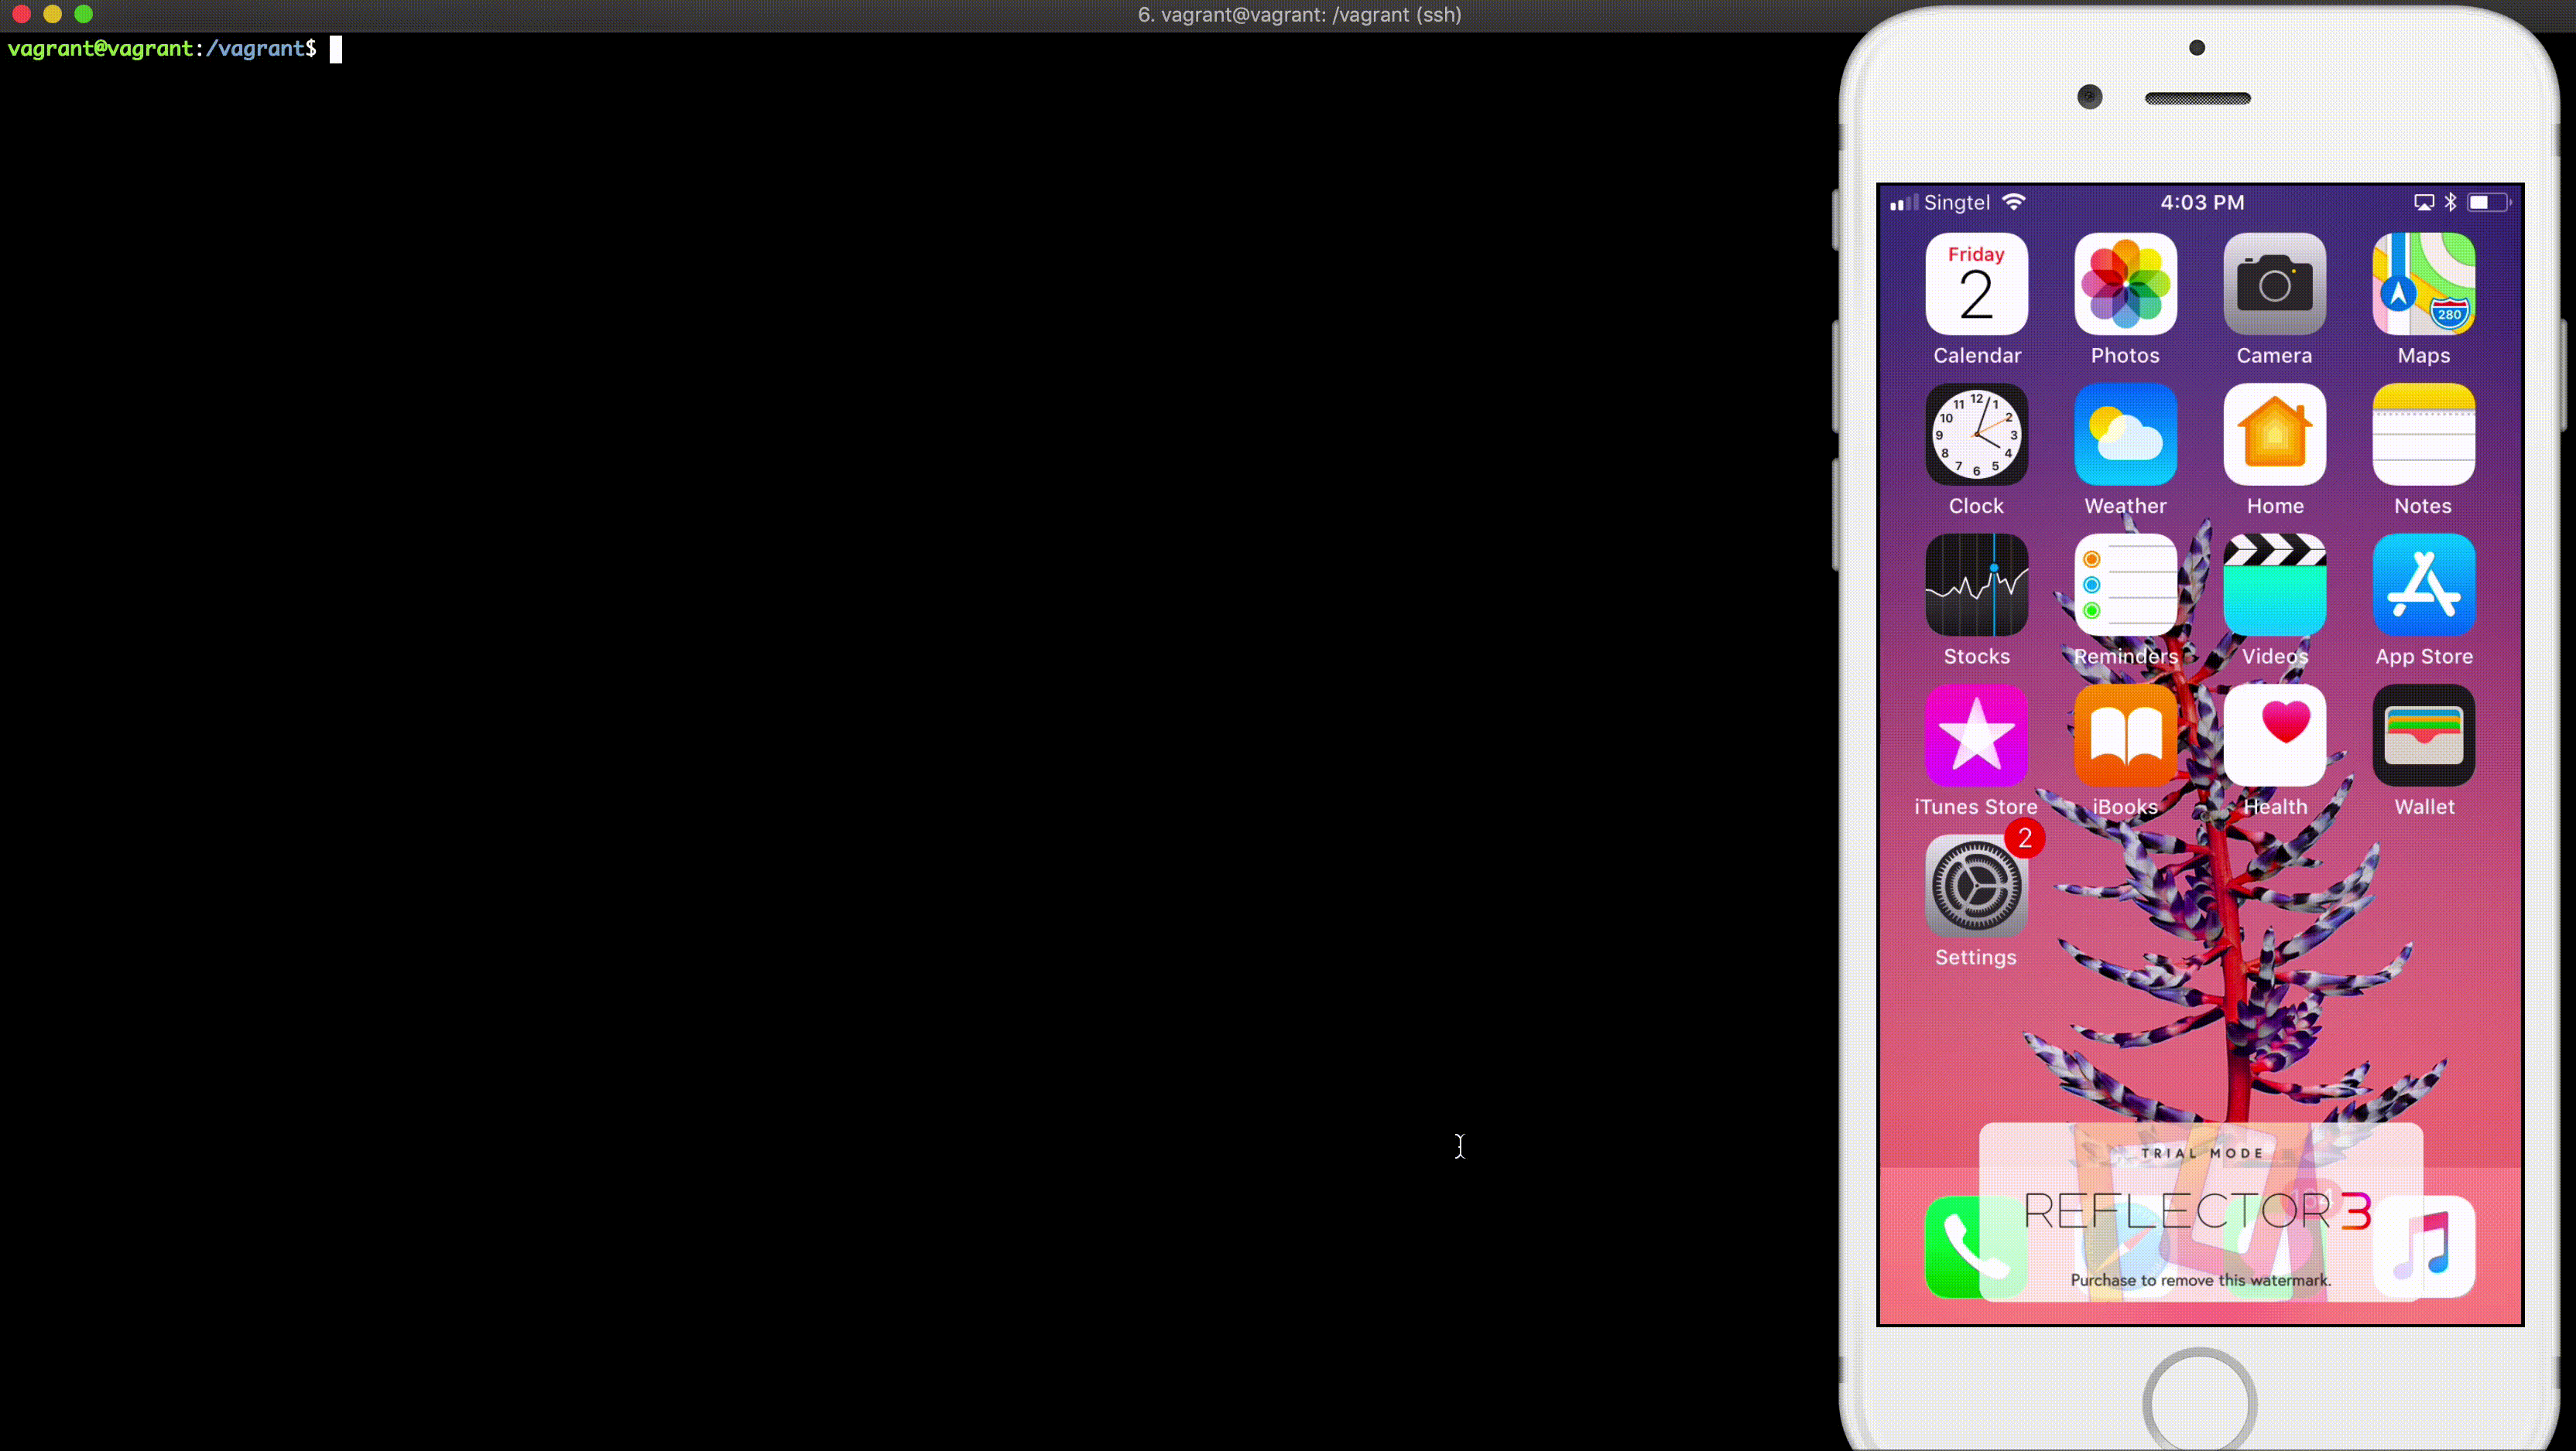The height and width of the screenshot is (1451, 2576).
Task: Open the Home app icon
Action: click(x=2274, y=435)
